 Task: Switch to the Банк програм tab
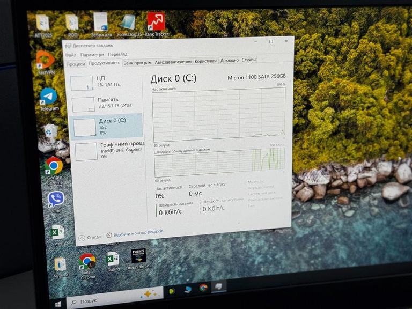click(x=137, y=63)
